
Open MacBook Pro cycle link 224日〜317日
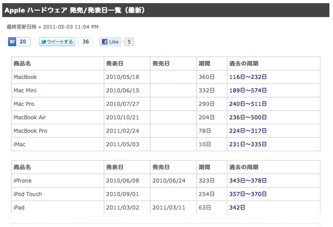[x=248, y=131]
